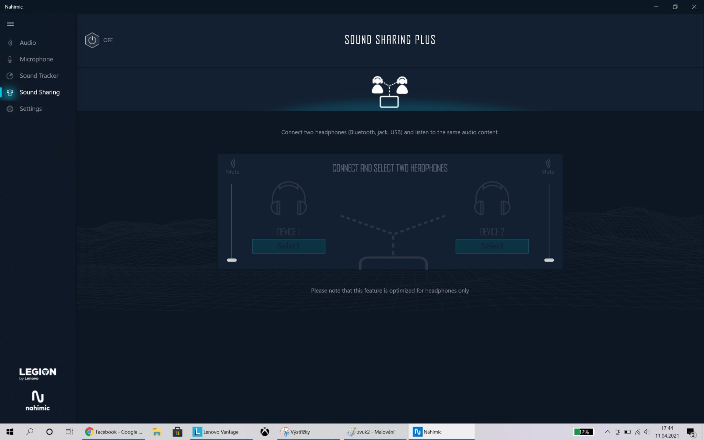
Task: Open the Device 1 Select dropdown
Action: pos(288,246)
